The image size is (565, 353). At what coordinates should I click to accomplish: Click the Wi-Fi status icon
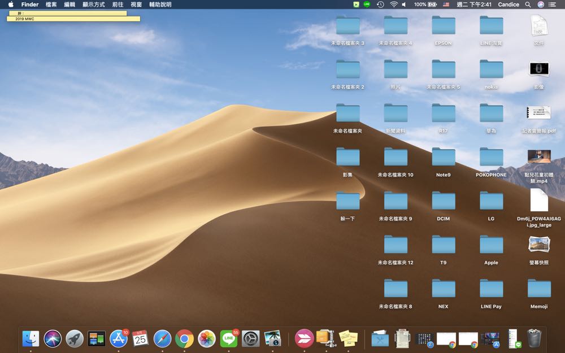click(x=393, y=5)
